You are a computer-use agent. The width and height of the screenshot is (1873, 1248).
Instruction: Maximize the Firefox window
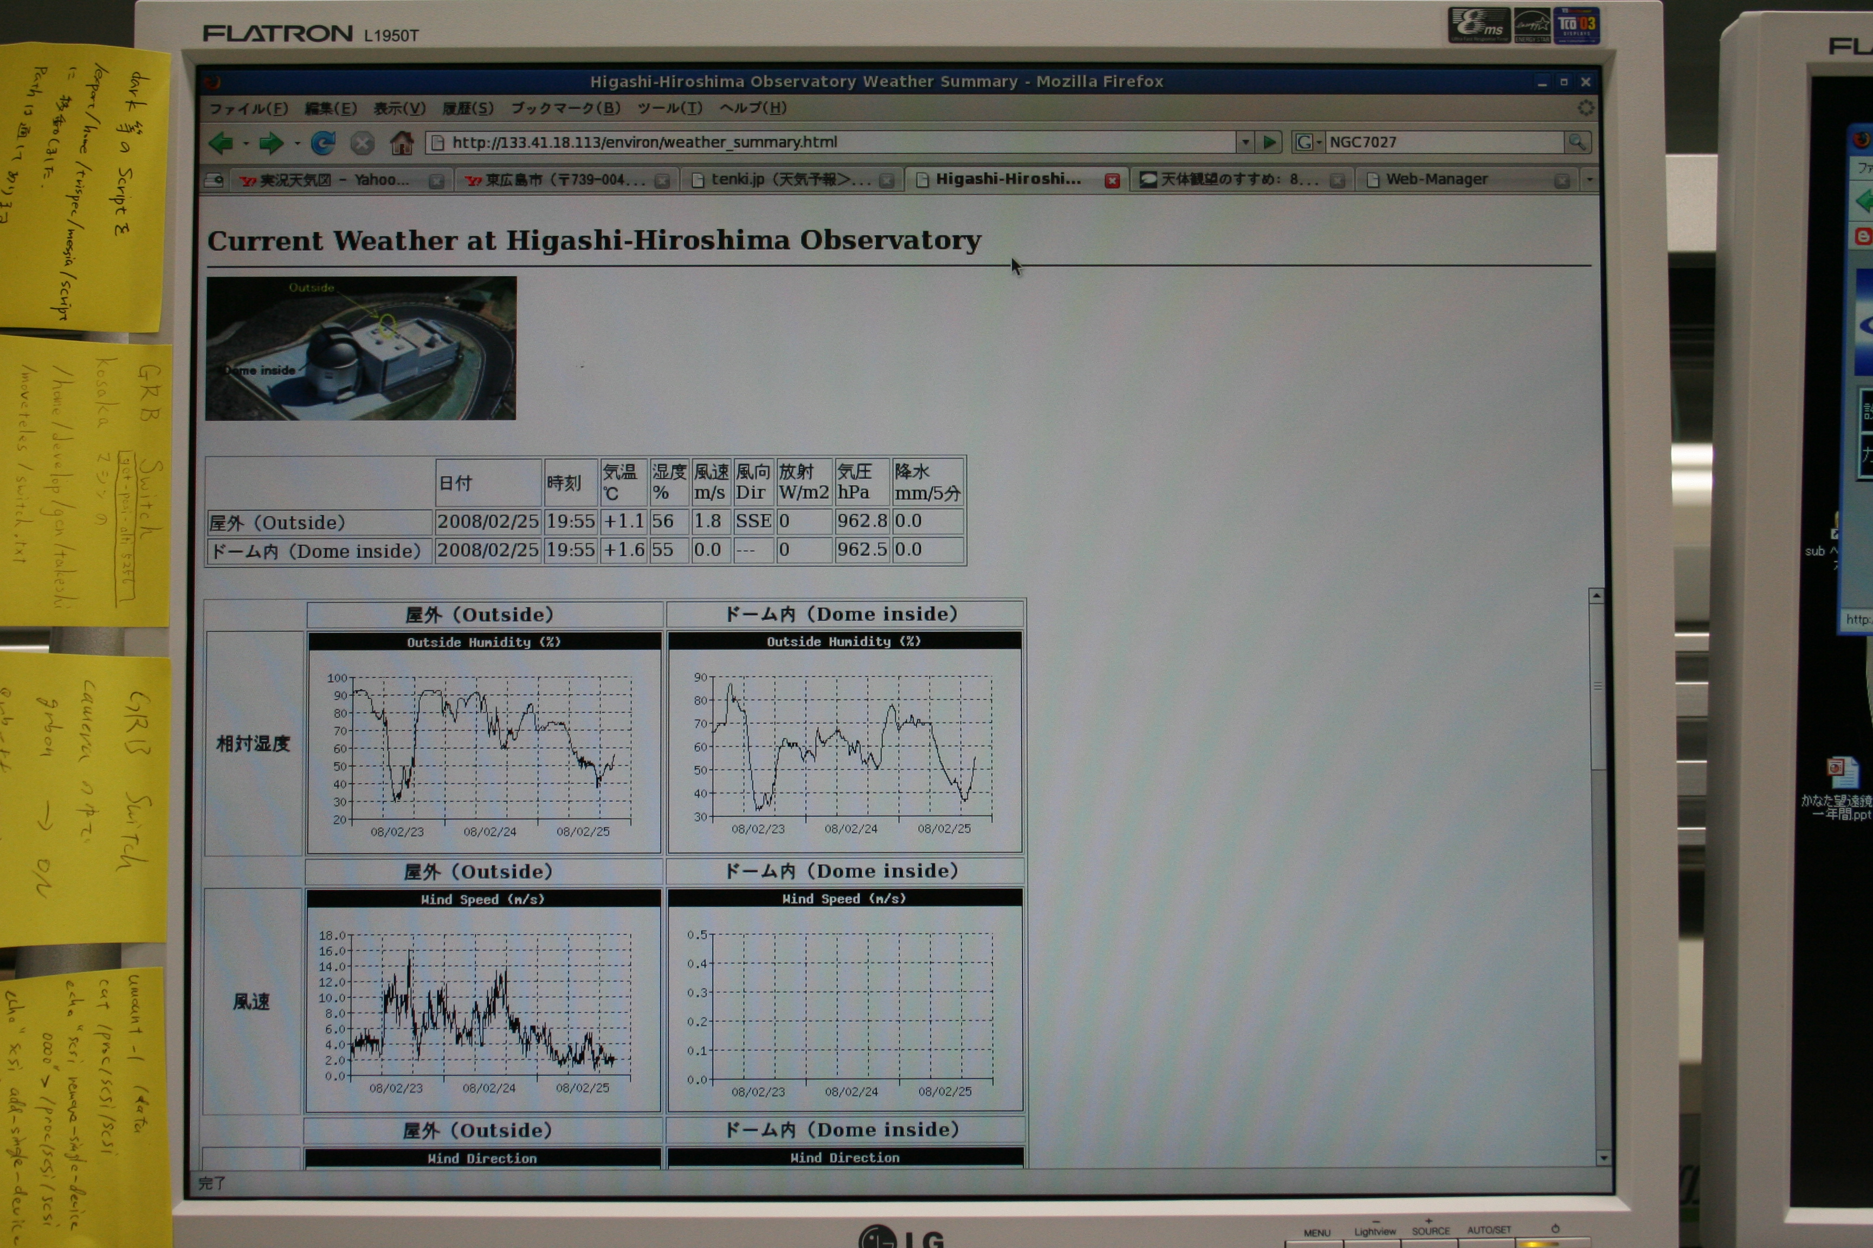point(1563,82)
